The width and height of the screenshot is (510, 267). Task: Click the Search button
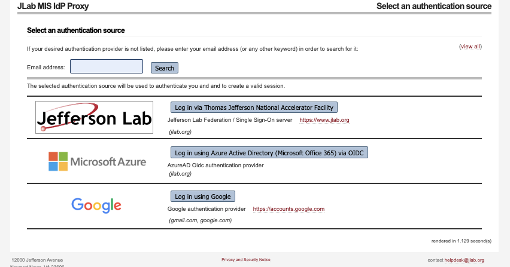point(164,68)
